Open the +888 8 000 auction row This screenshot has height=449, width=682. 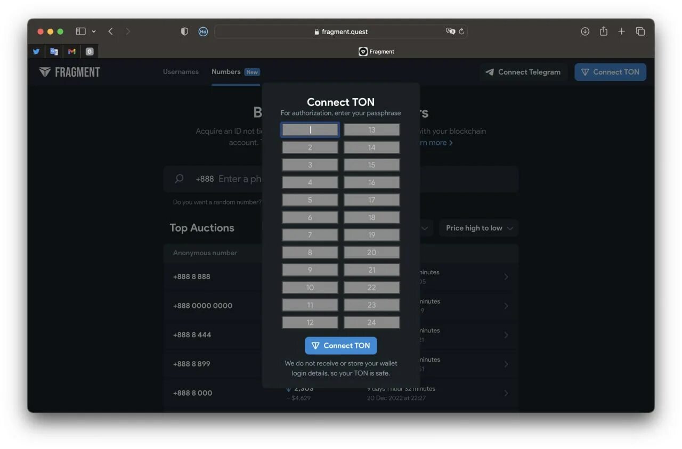341,393
